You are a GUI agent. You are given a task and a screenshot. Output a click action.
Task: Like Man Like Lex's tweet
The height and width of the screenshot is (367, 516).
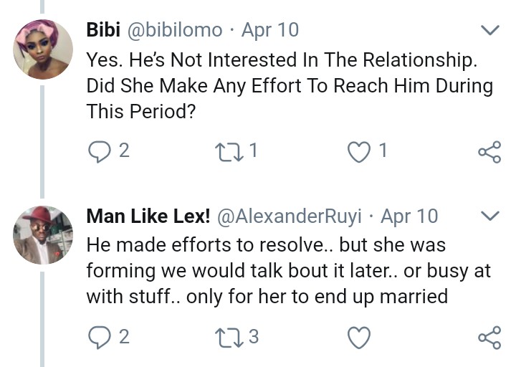(x=358, y=336)
